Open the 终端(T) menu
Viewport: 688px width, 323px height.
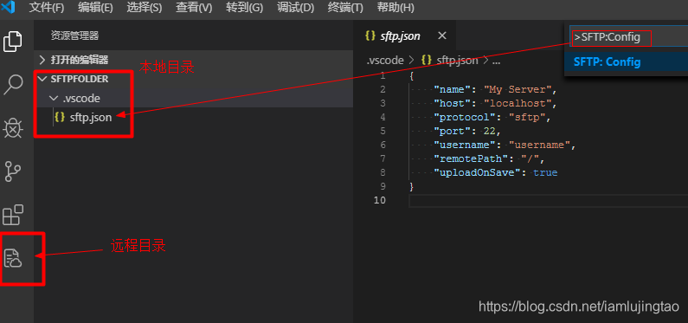[x=345, y=8]
